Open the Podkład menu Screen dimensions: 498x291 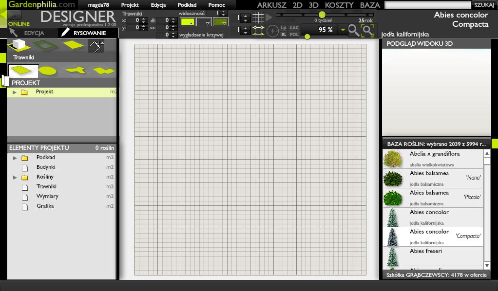point(187,5)
